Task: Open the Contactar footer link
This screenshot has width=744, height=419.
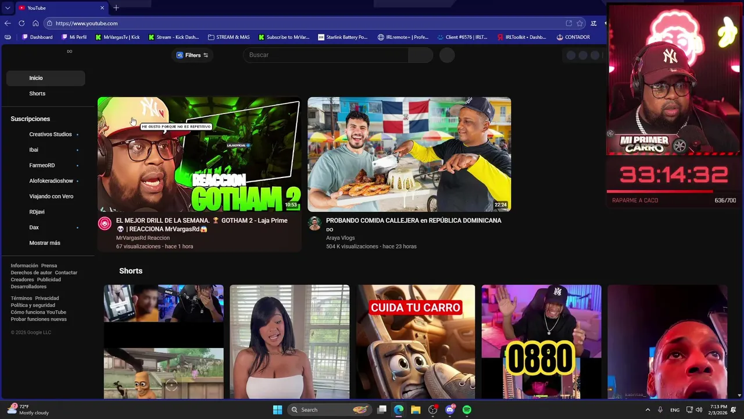Action: [66, 272]
